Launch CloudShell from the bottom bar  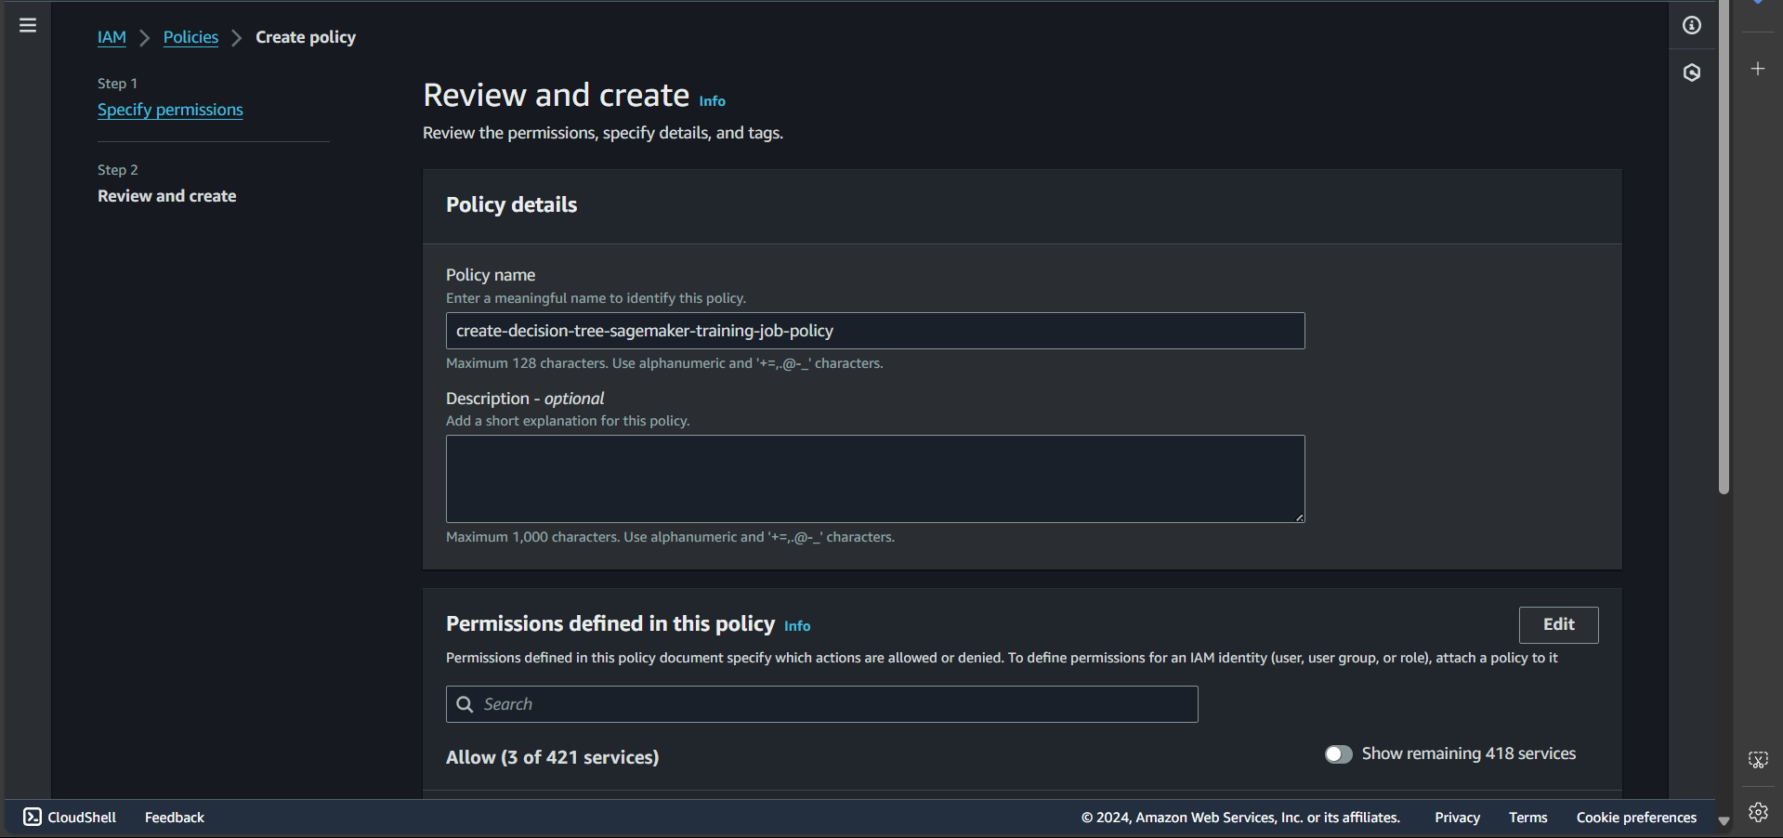tap(69, 817)
